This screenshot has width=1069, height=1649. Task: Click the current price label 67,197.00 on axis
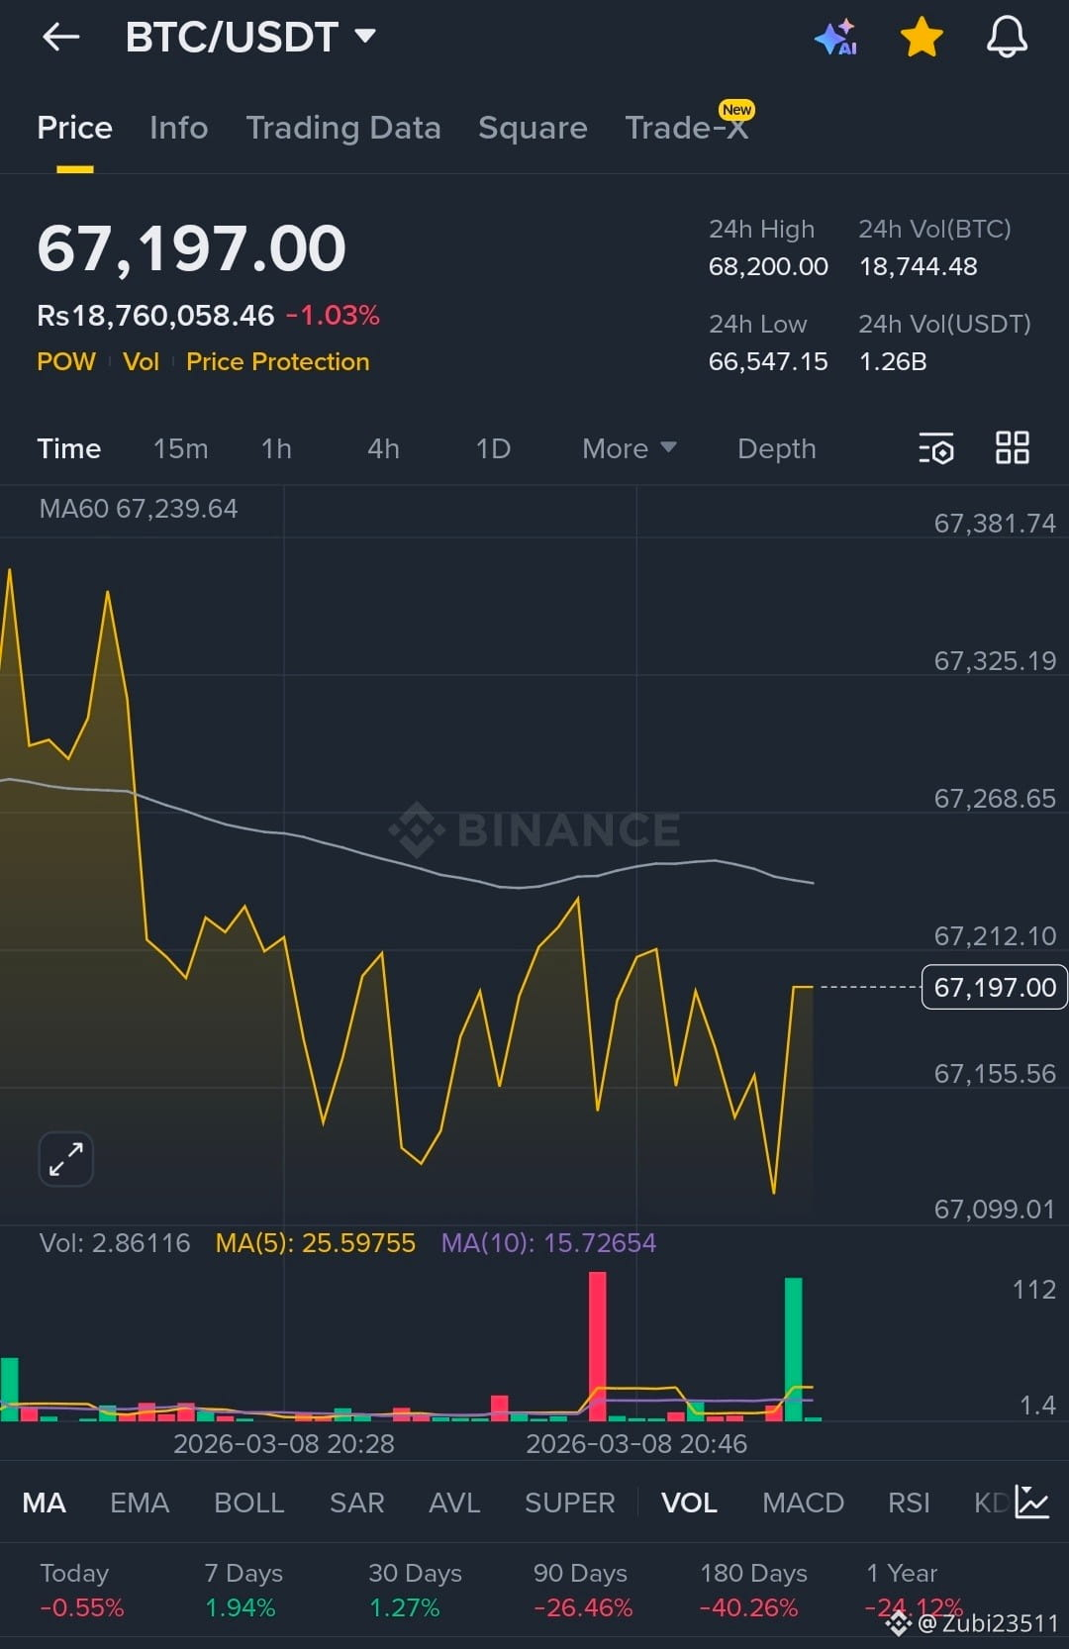pyautogui.click(x=994, y=987)
